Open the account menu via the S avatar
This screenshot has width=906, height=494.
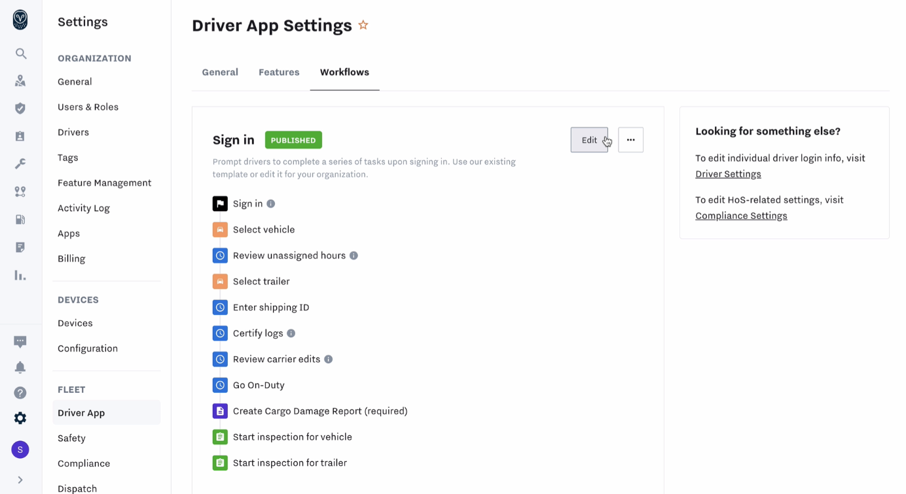pyautogui.click(x=20, y=450)
